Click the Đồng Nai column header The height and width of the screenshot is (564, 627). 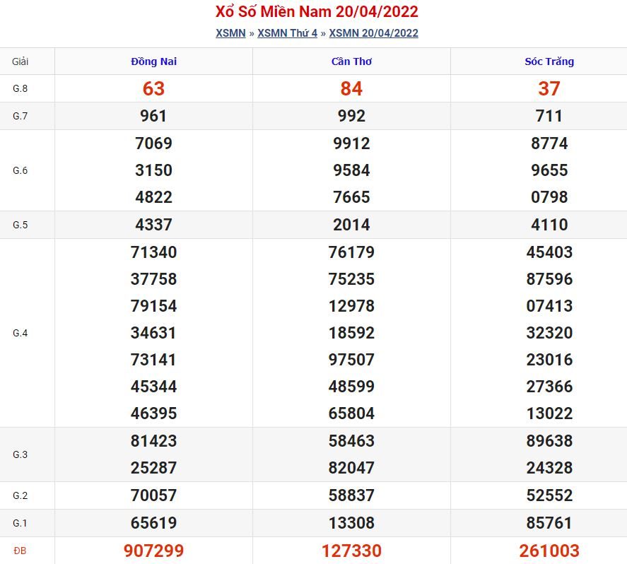click(153, 61)
